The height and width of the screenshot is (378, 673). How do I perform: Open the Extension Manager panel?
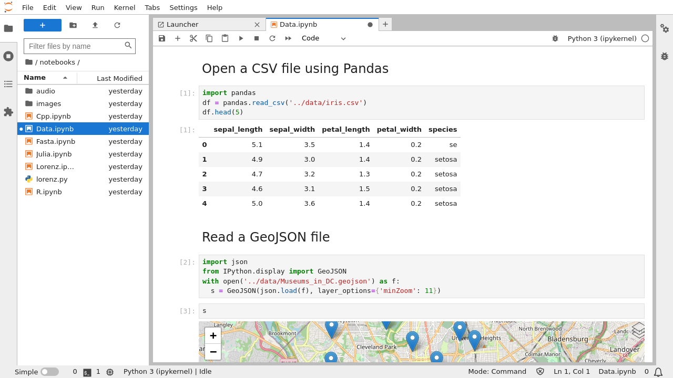[x=8, y=112]
